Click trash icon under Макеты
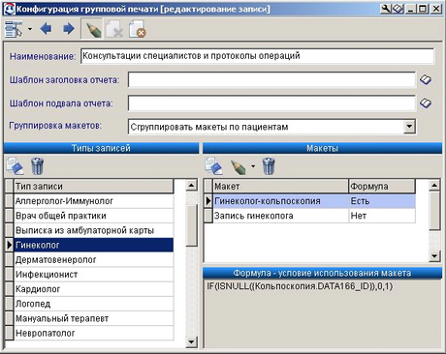This screenshot has width=446, height=354. (269, 166)
